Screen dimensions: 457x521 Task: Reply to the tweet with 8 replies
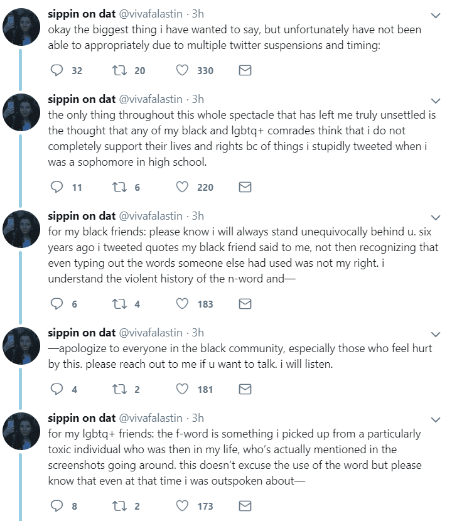point(57,506)
